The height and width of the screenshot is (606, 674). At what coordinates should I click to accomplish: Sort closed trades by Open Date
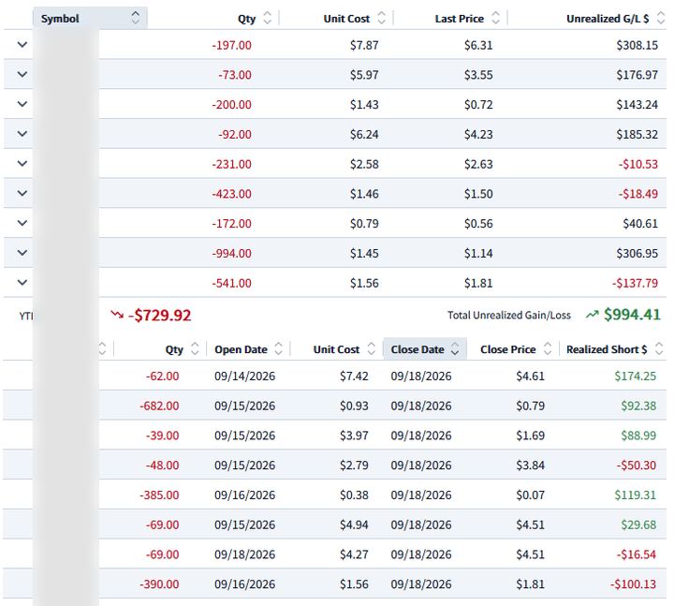pos(241,349)
